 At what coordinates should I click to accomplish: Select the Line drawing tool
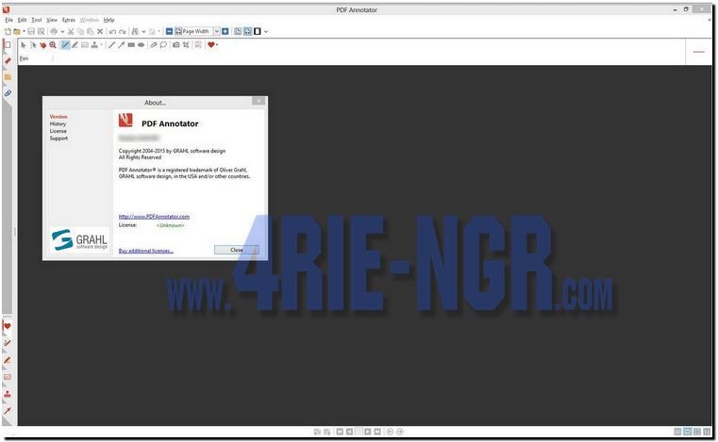pyautogui.click(x=111, y=45)
